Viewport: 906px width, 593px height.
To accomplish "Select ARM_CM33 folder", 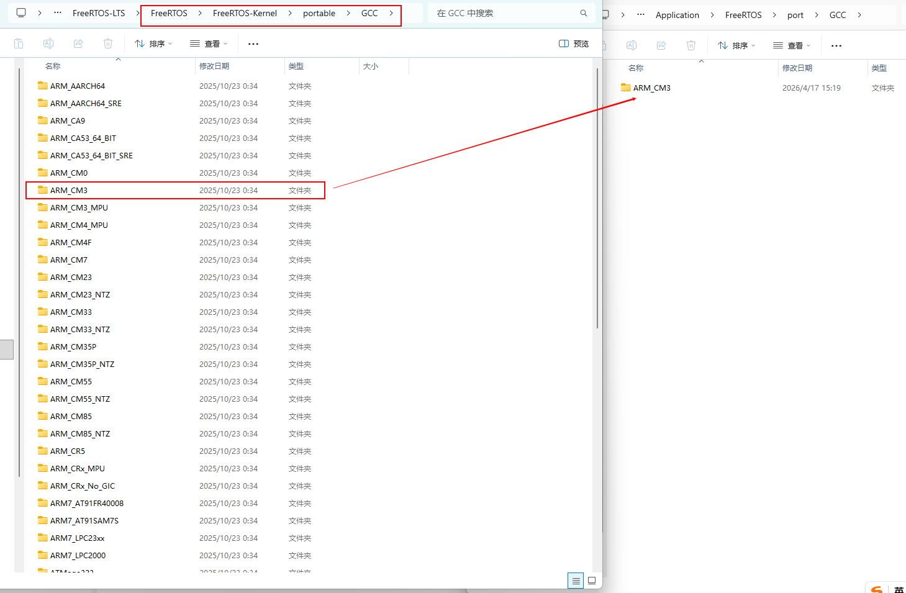I will tap(71, 312).
